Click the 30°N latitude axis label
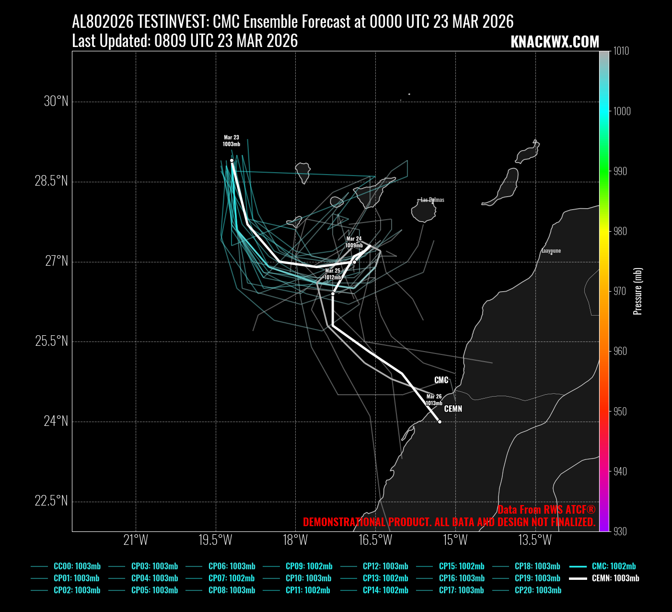This screenshot has width=672, height=612. [x=56, y=102]
